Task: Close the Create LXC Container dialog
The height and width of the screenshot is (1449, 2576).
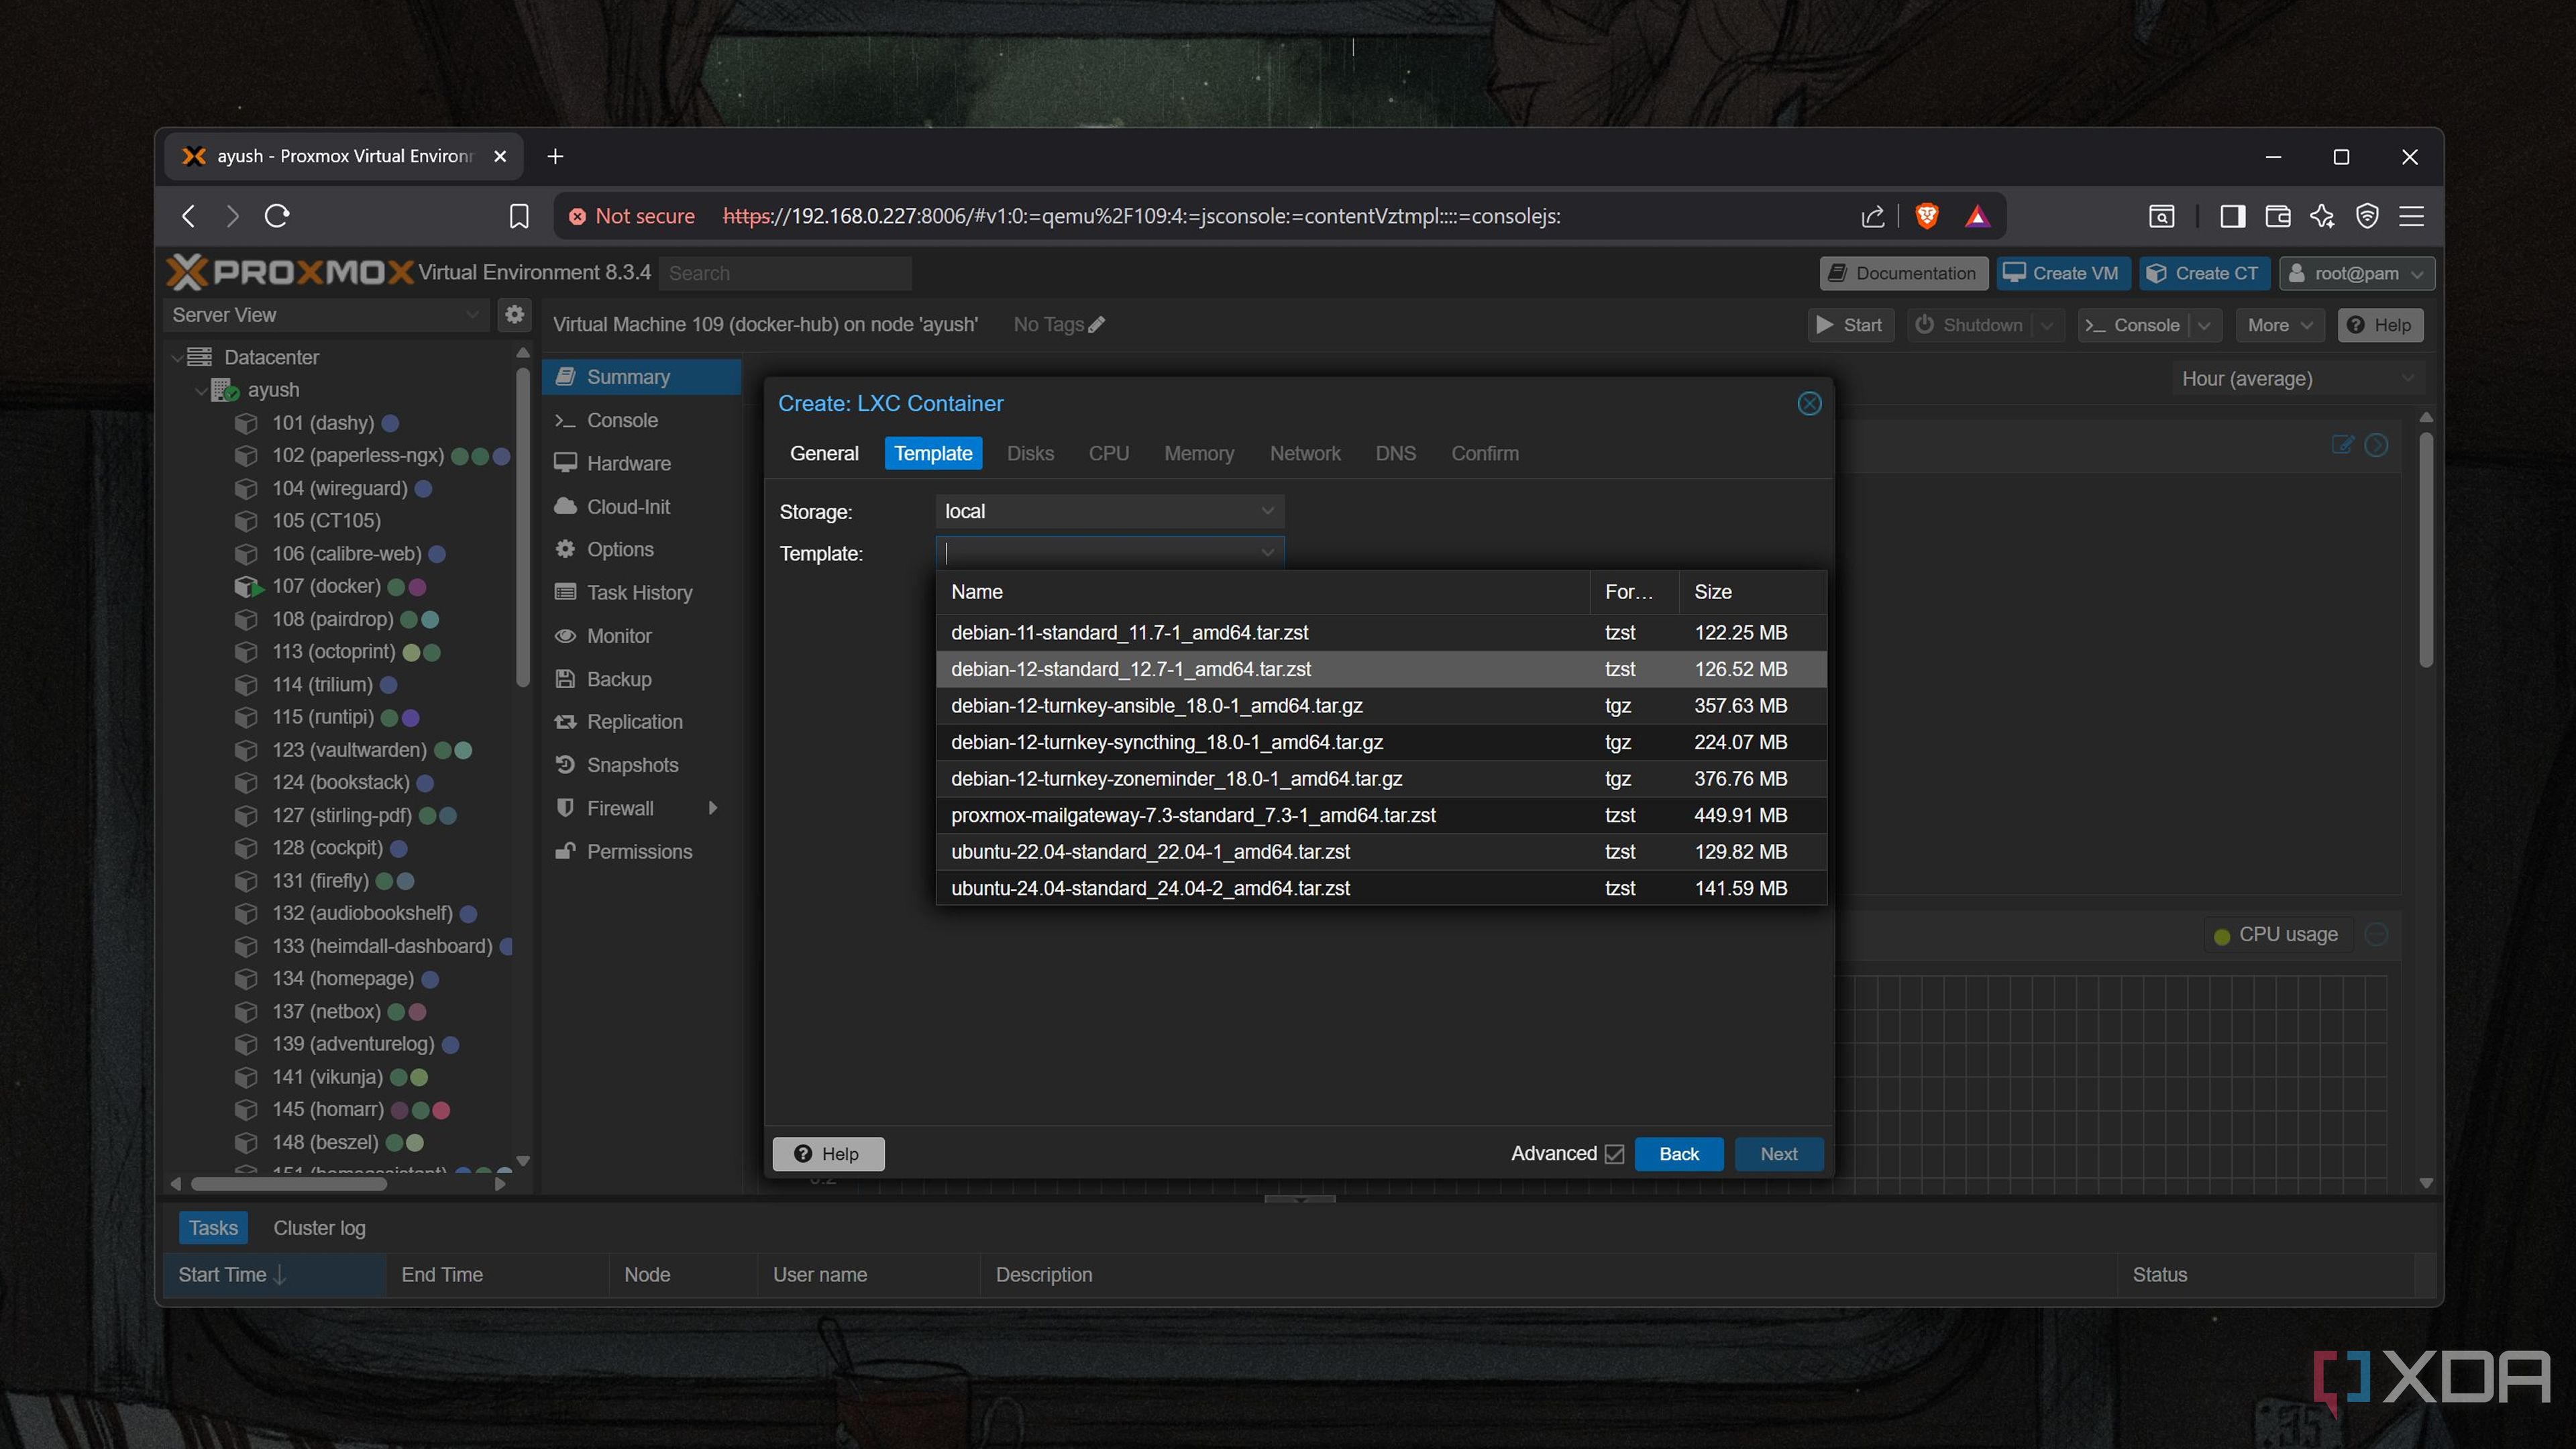Action: (1809, 403)
